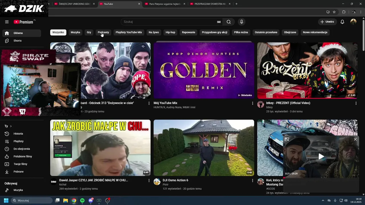Image resolution: width=365 pixels, height=205 pixels.
Task: Open Playlisty in the sidebar
Action: (x=22, y=142)
